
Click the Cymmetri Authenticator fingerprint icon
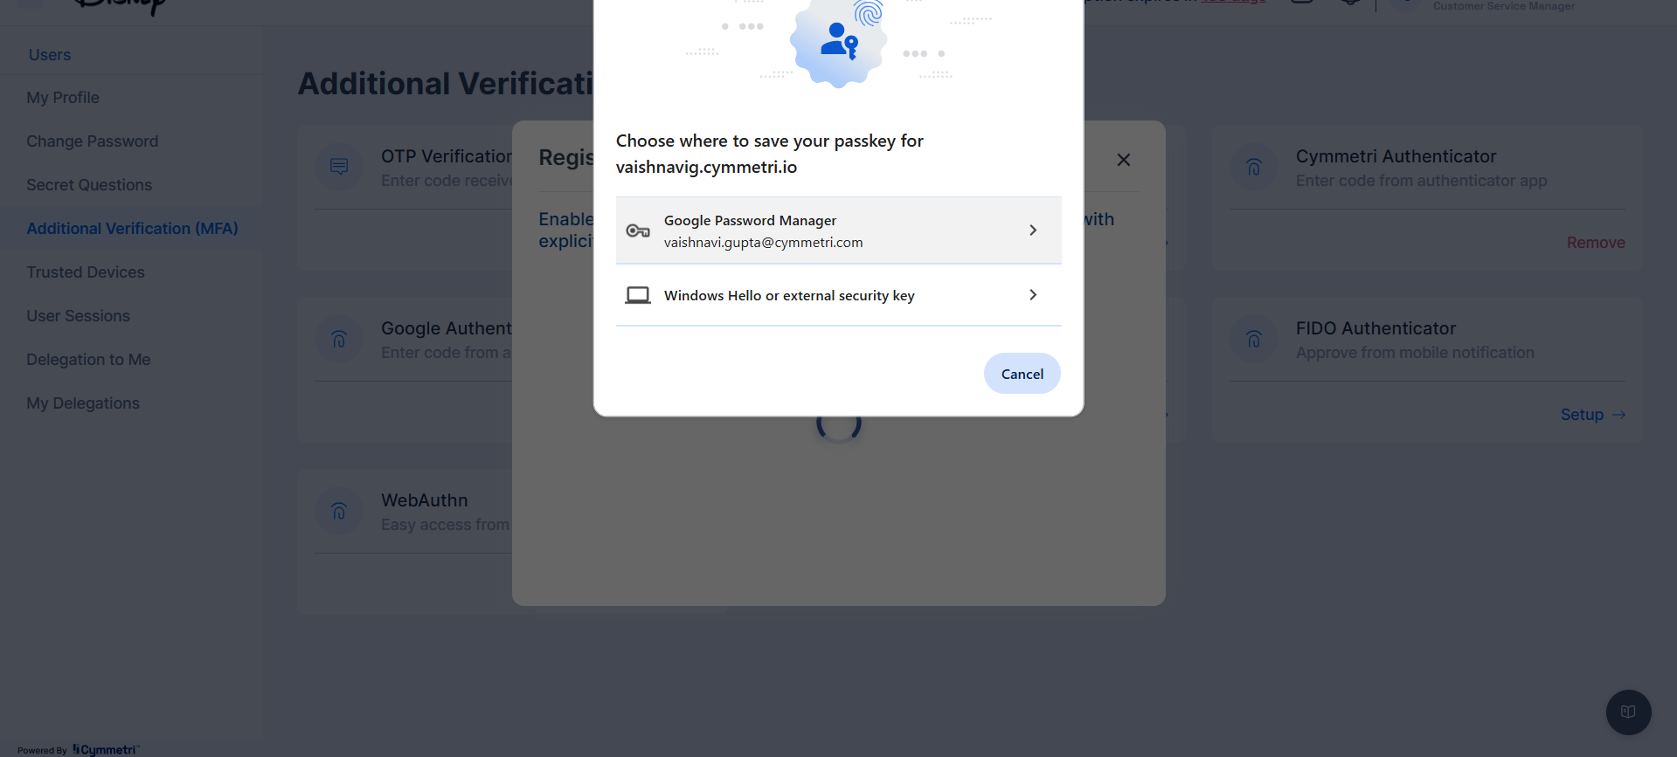coord(1254,167)
